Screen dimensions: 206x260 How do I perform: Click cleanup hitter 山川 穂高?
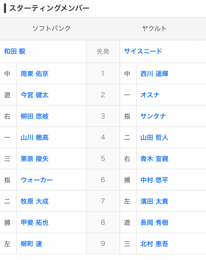pyautogui.click(x=35, y=138)
